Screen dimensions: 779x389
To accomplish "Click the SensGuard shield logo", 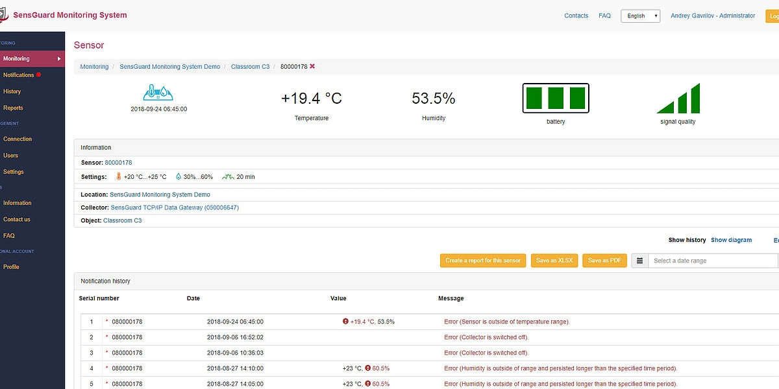I will point(4,16).
